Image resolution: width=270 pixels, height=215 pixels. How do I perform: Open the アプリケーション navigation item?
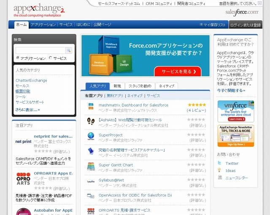tap(43, 24)
